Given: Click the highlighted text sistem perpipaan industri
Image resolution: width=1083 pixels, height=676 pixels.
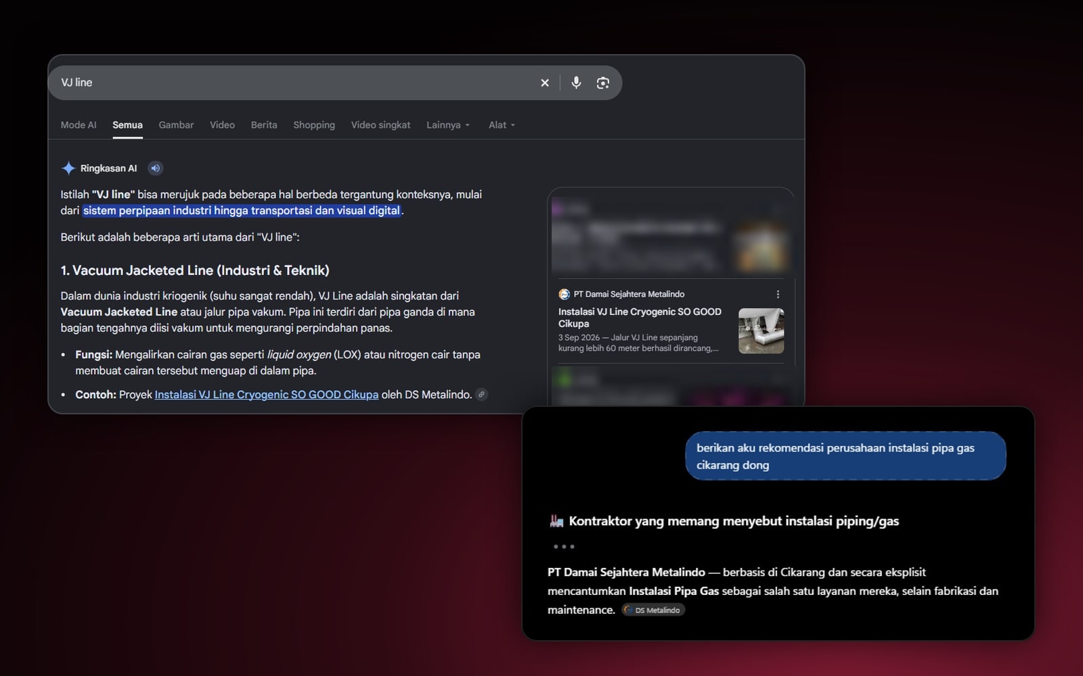Looking at the screenshot, I should [242, 211].
